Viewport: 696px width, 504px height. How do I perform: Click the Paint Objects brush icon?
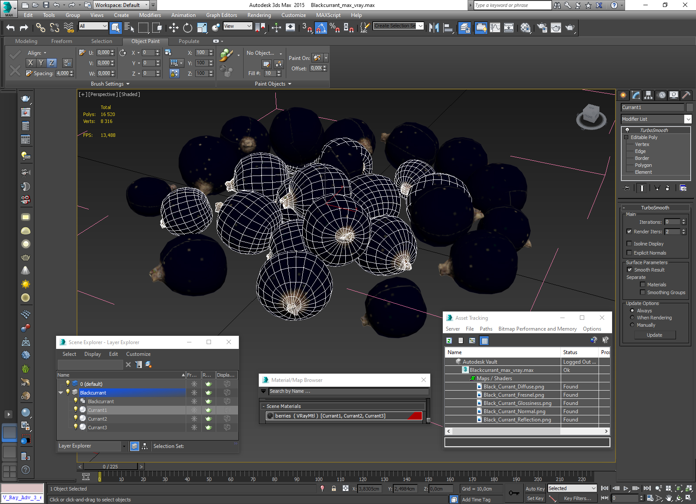[x=226, y=55]
